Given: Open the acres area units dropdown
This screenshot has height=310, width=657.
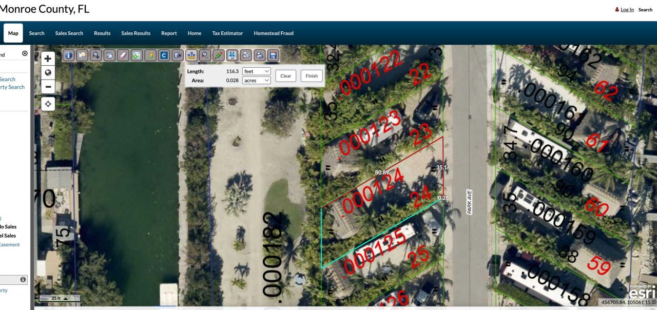Looking at the screenshot, I should [256, 81].
